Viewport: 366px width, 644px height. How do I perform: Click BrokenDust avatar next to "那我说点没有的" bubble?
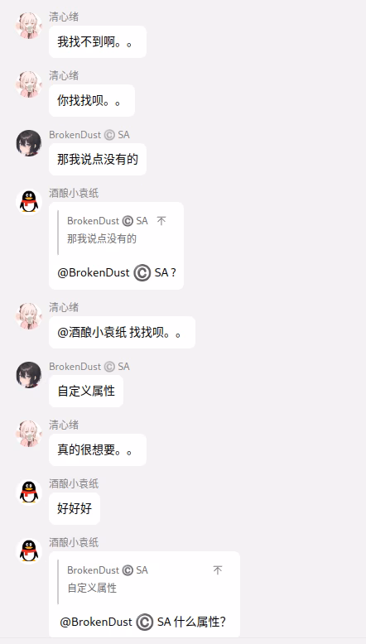coord(29,143)
